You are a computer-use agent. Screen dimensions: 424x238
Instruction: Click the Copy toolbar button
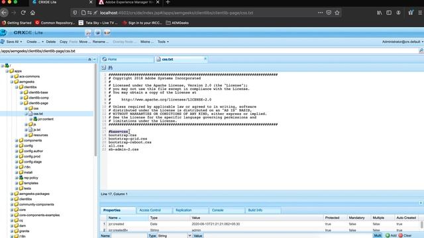point(64,42)
